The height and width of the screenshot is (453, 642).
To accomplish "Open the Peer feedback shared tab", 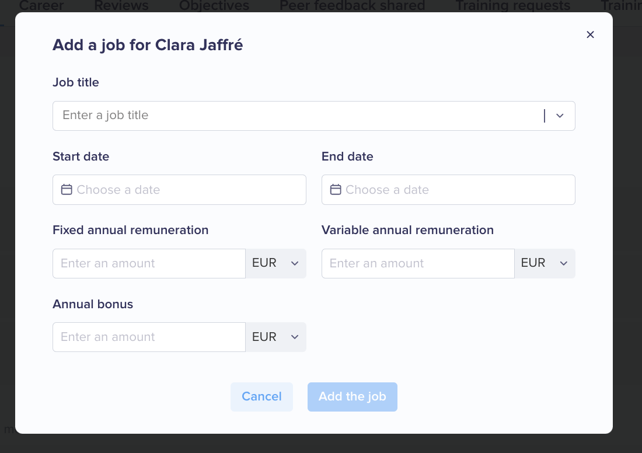I will (x=352, y=5).
